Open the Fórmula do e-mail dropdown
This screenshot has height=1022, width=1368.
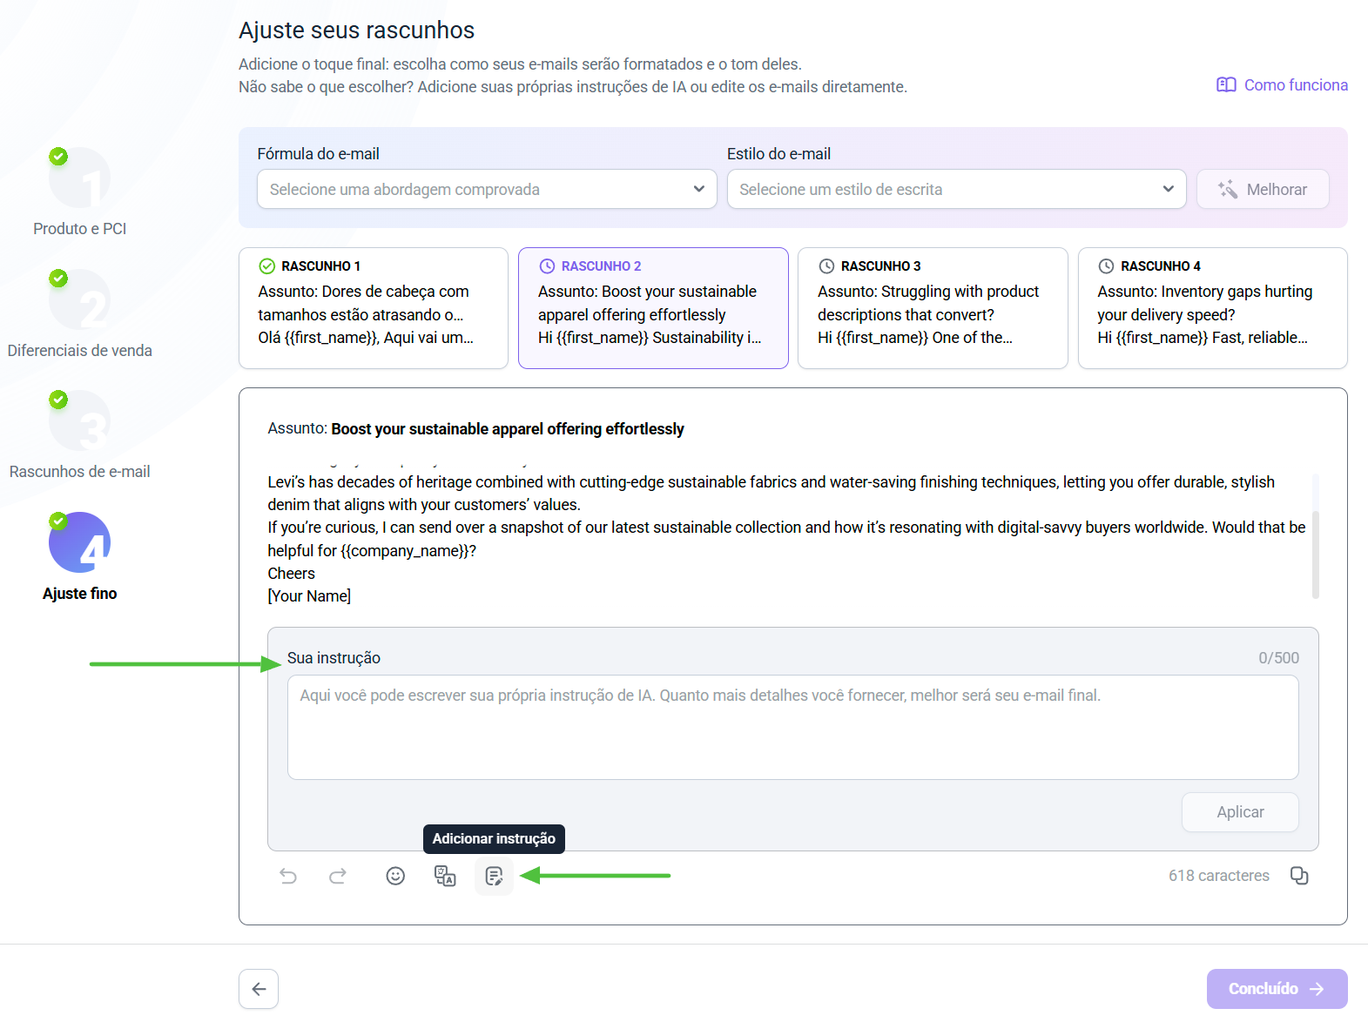coord(487,189)
